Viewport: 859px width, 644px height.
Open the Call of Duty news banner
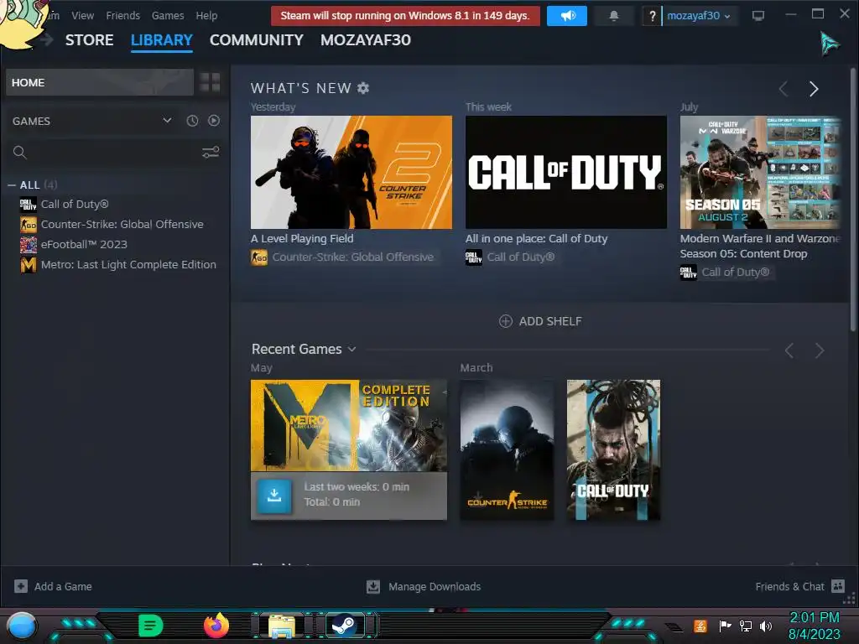click(566, 172)
